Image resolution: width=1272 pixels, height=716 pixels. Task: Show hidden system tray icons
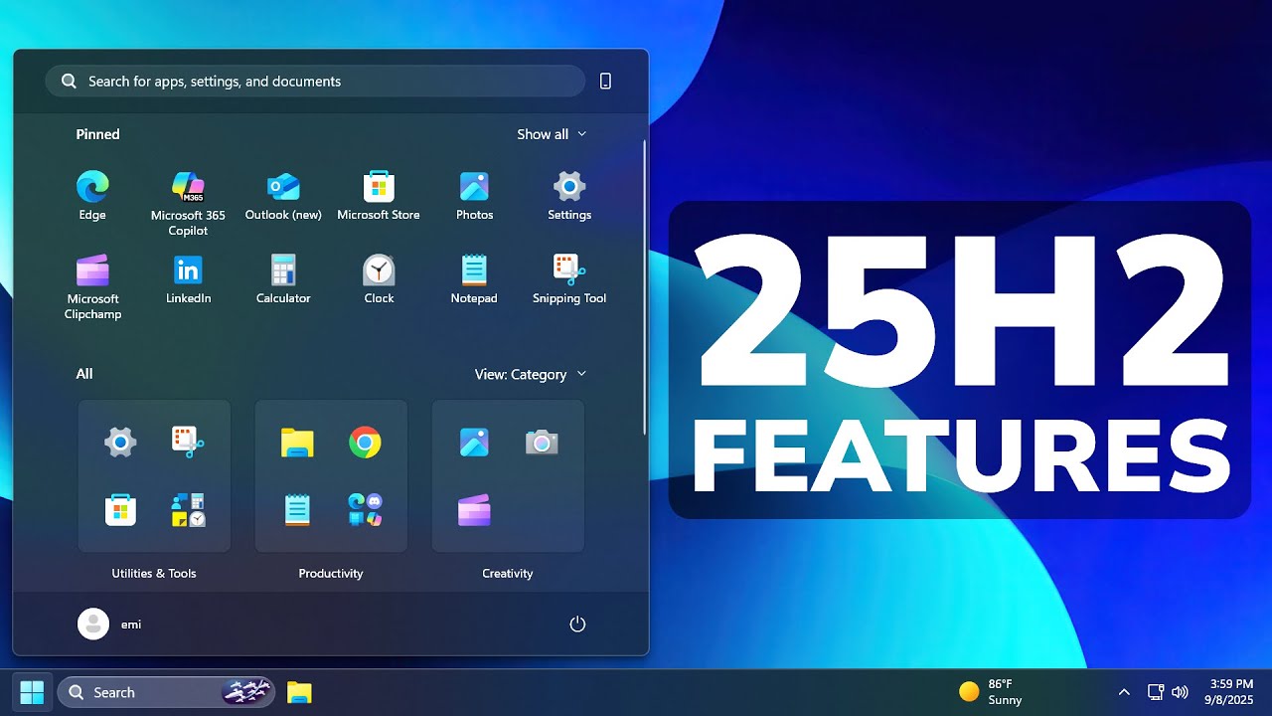[1124, 692]
